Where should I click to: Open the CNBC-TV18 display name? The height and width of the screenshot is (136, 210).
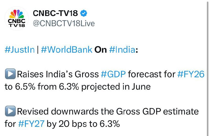55,13
